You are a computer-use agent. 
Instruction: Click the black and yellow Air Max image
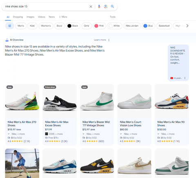click(97, 163)
